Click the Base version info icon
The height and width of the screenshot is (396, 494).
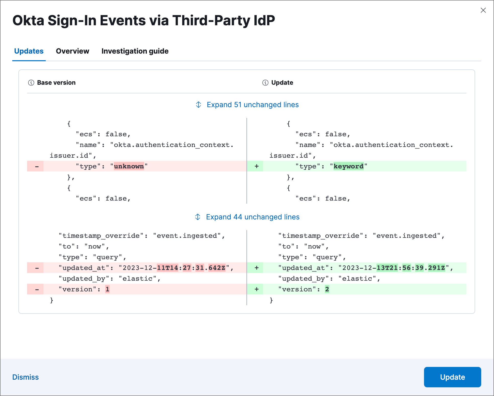pyautogui.click(x=31, y=83)
